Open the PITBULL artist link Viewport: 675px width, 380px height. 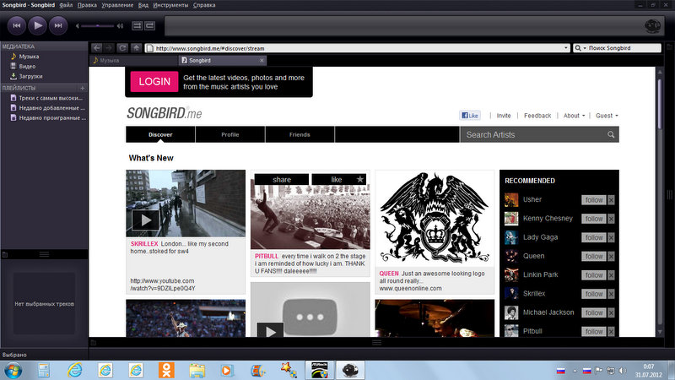coord(267,256)
